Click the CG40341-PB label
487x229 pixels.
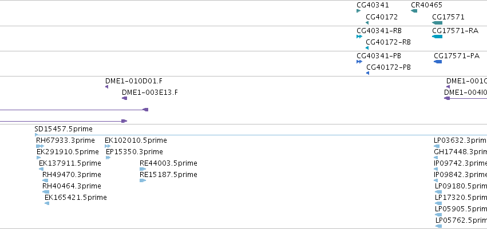click(378, 56)
